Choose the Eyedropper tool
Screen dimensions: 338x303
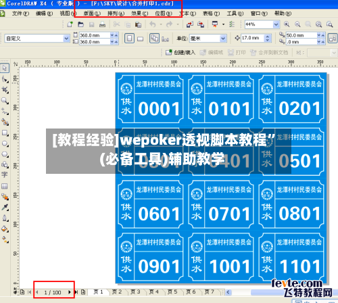pos(5,207)
